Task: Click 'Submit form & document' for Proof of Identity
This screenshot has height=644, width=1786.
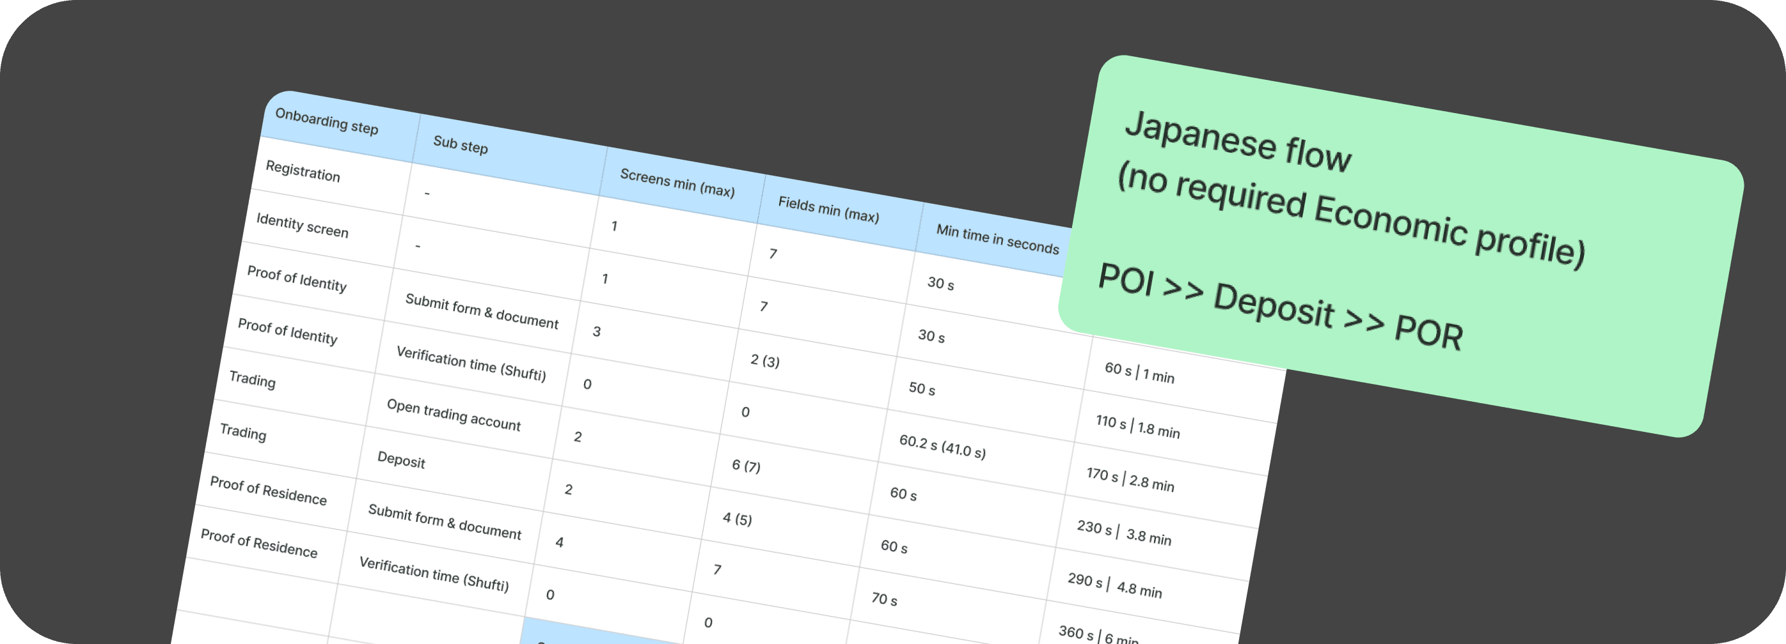Action: tap(482, 311)
